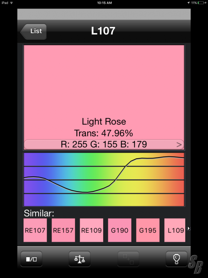Tap the battery indicator in status bar

(201, 3)
